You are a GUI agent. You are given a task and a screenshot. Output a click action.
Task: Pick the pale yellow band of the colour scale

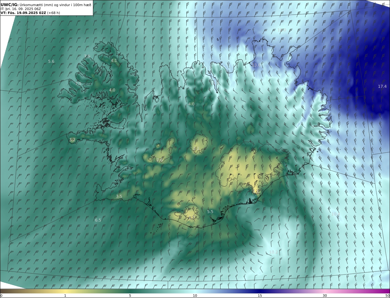(65, 291)
